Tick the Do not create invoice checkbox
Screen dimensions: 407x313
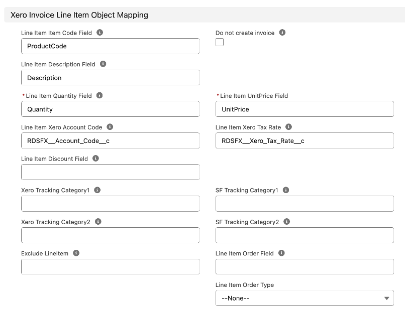pos(220,42)
